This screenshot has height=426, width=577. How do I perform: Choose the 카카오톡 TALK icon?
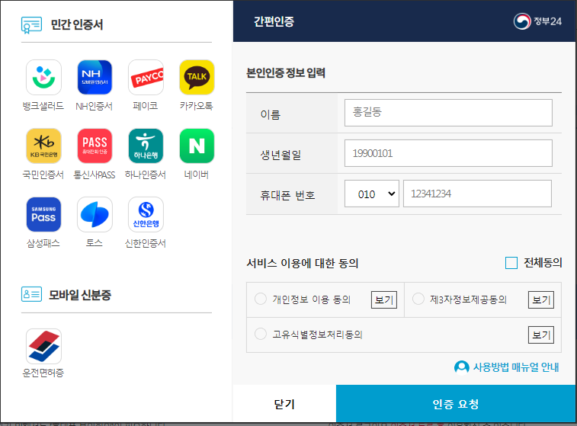pos(197,77)
